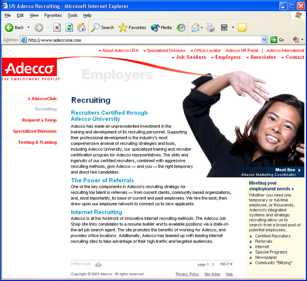Click the address bar URL field
Image resolution: width=307 pixels, height=281 pixels.
[x=144, y=40]
